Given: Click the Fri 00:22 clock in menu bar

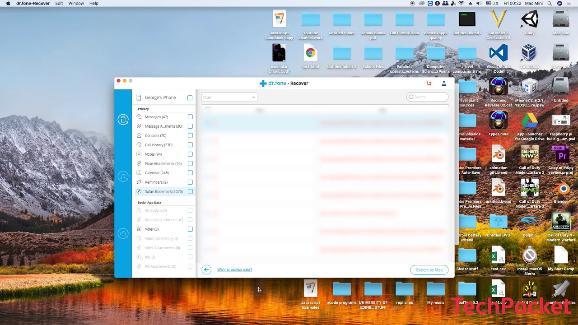Looking at the screenshot, I should tap(513, 3).
